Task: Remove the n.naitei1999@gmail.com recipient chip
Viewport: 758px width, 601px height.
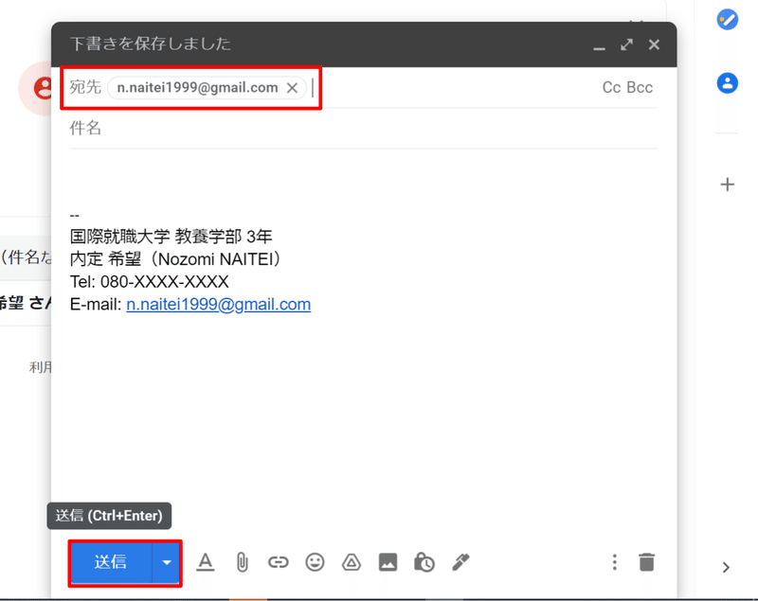Action: pyautogui.click(x=292, y=87)
